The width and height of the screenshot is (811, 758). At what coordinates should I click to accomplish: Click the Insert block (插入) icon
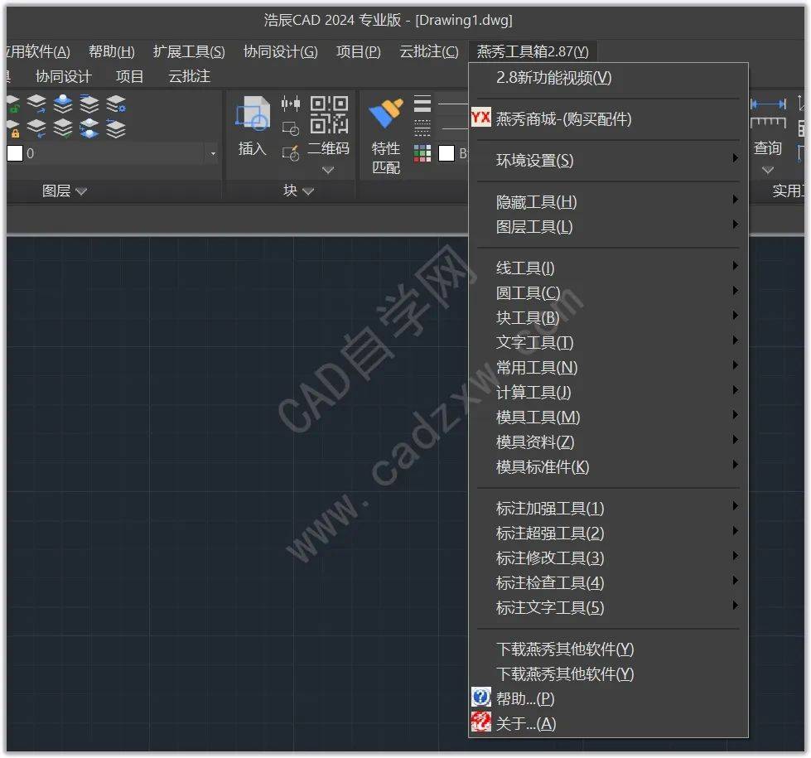tap(252, 113)
